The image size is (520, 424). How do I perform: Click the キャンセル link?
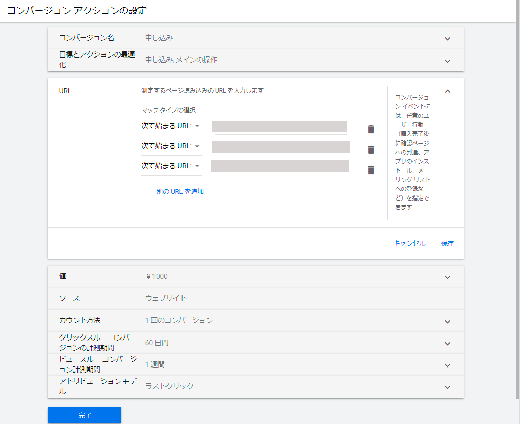409,243
